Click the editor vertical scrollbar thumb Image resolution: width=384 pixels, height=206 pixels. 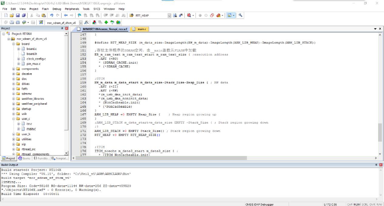click(x=380, y=132)
